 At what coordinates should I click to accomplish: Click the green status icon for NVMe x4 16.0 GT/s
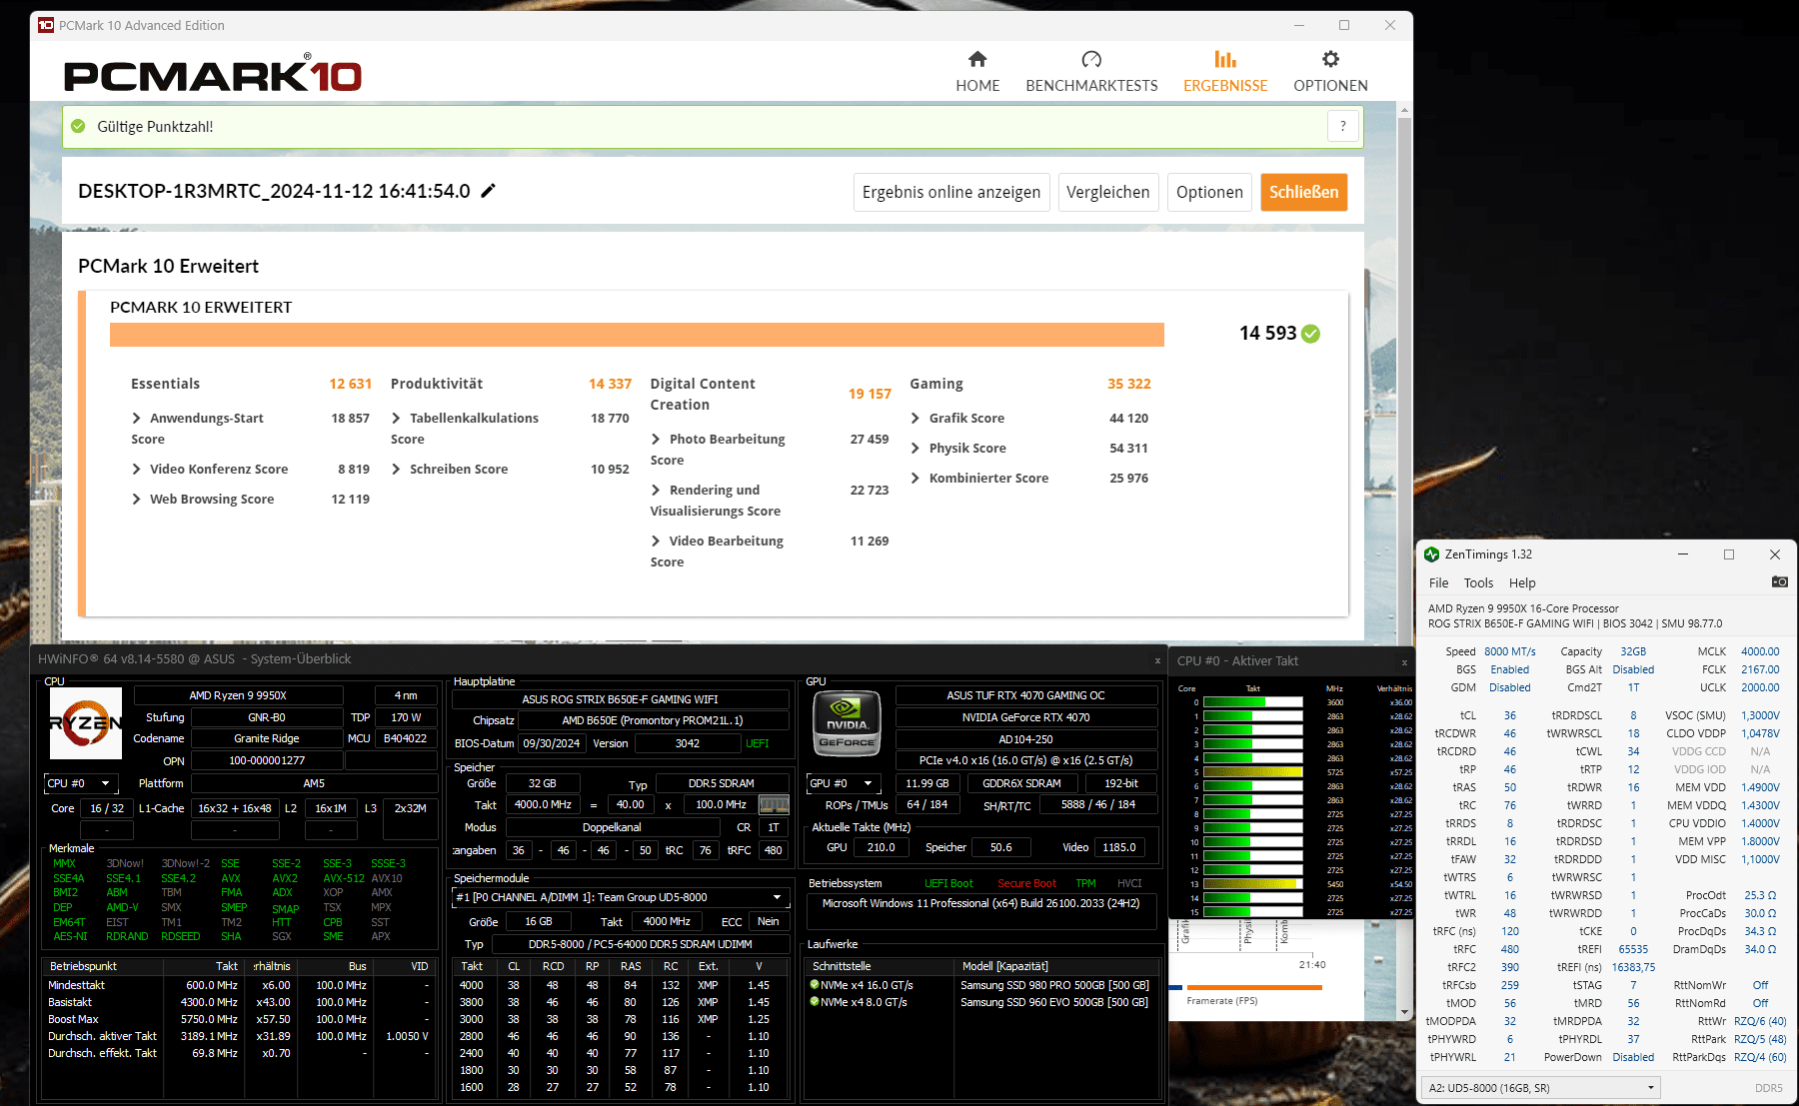(815, 985)
